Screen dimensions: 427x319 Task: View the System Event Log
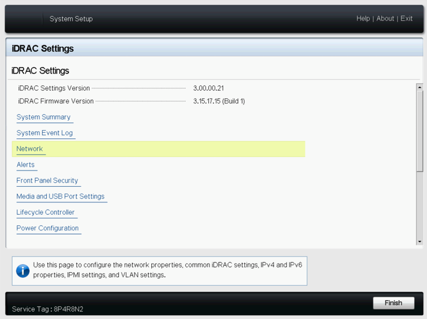pos(45,133)
